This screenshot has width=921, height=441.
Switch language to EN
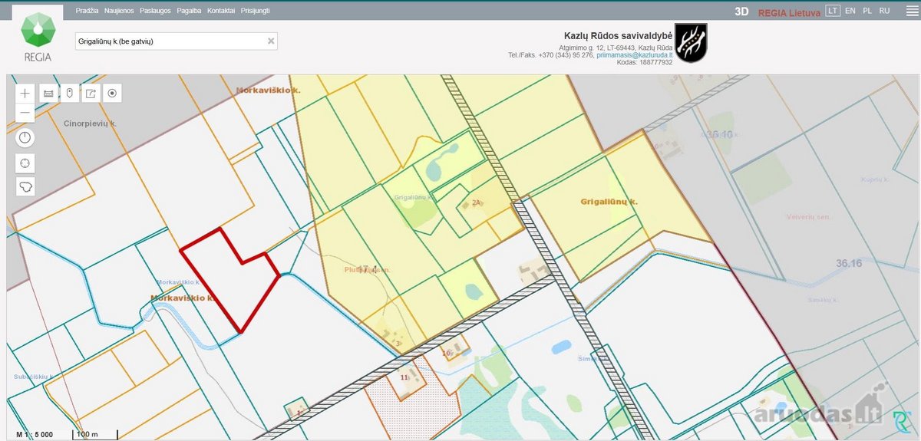(x=850, y=11)
